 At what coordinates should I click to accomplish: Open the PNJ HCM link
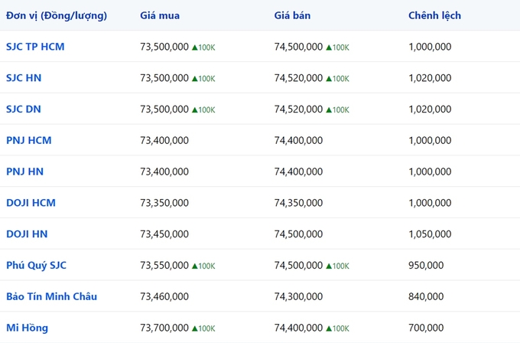tap(29, 140)
